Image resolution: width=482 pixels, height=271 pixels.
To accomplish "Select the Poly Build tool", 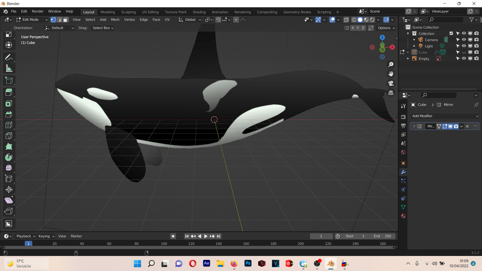I will pos(9,147).
